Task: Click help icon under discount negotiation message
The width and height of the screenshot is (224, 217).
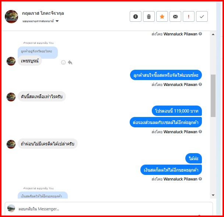Action: point(200,132)
